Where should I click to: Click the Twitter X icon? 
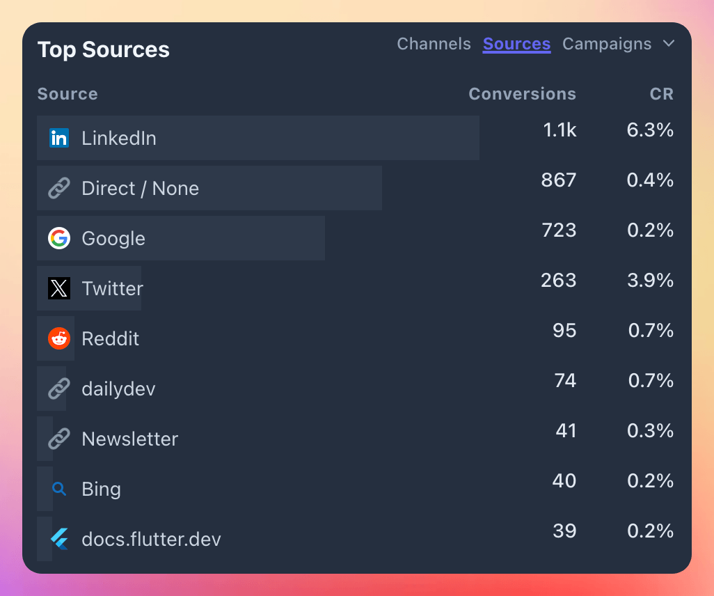point(59,288)
